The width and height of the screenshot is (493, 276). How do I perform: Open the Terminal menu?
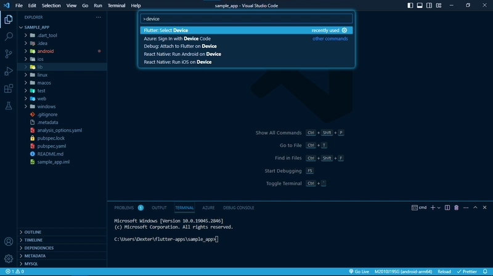[116, 5]
